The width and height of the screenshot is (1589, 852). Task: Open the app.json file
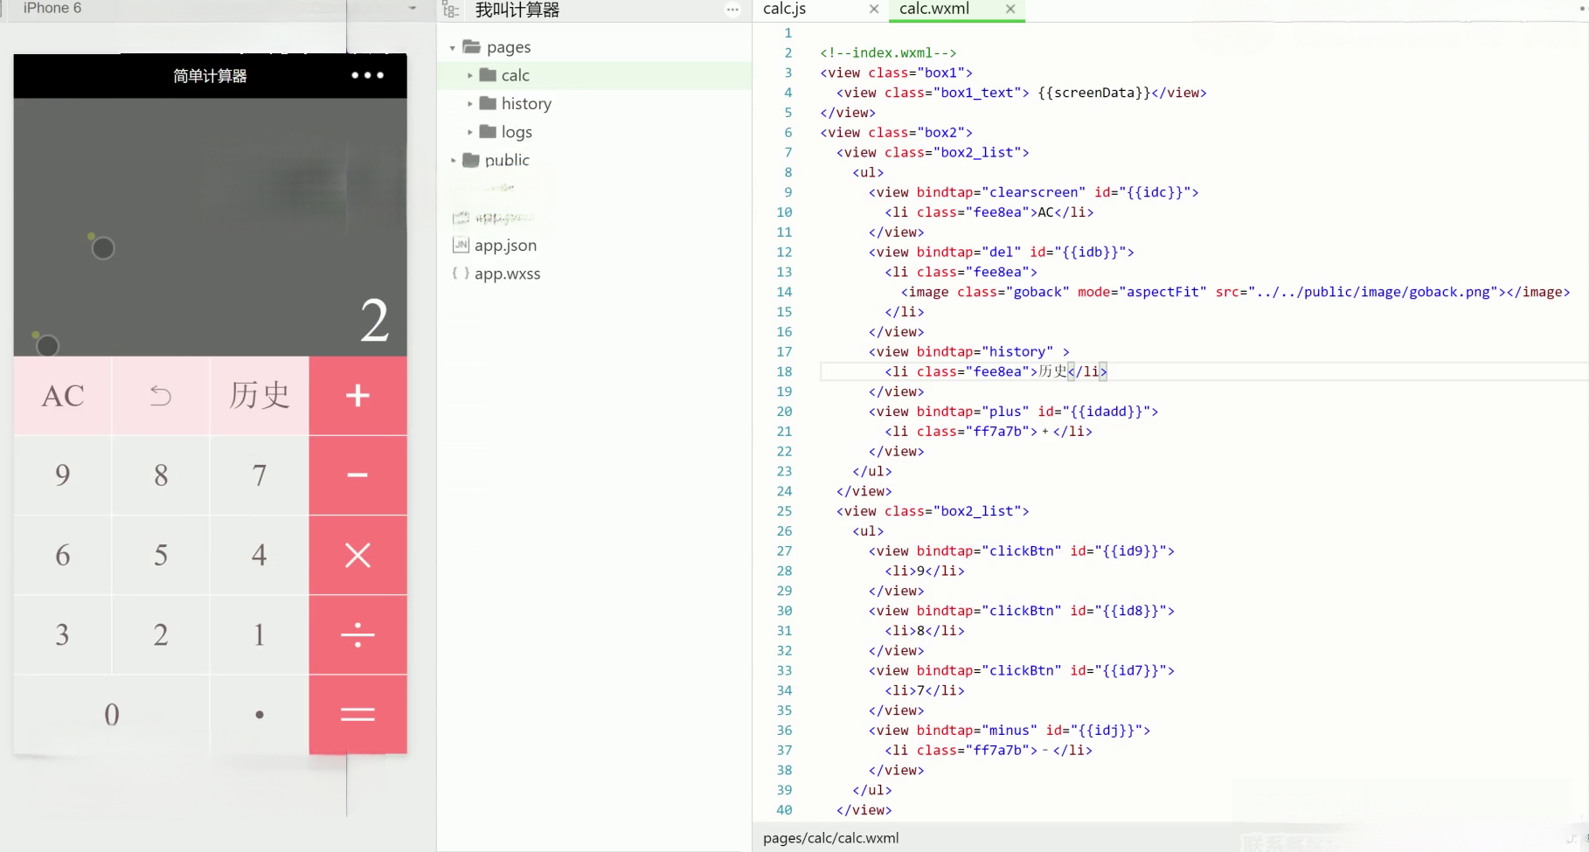[505, 246]
